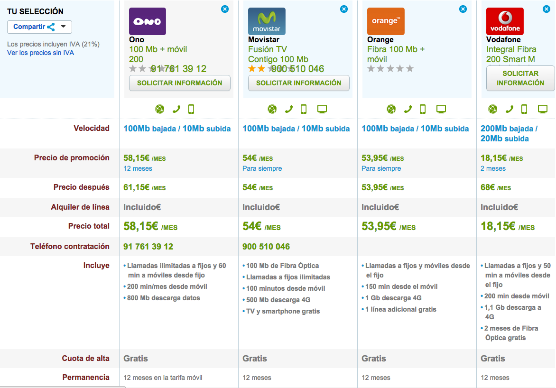556x388 pixels.
Task: Click the TV icon under Orange
Action: (x=441, y=109)
